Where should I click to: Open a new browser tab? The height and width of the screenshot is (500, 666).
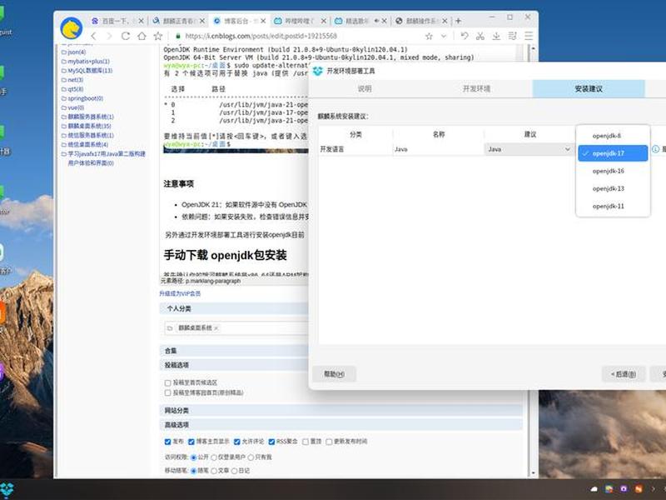coord(458,21)
